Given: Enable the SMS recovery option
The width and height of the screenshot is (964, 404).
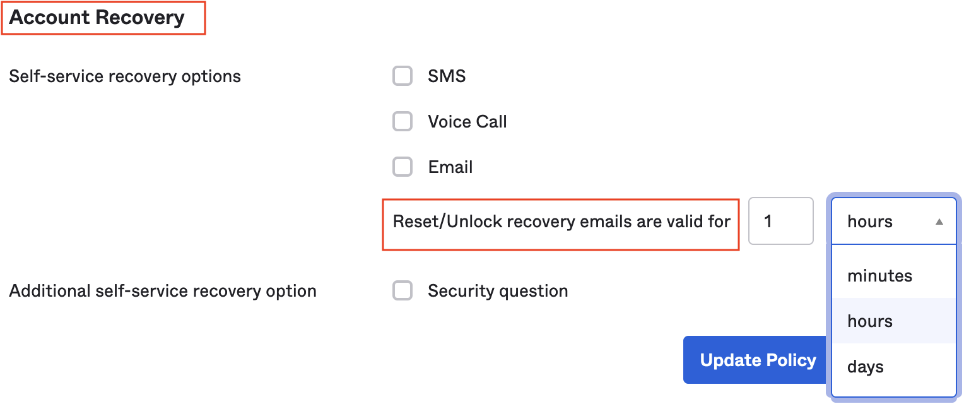Looking at the screenshot, I should point(402,76).
